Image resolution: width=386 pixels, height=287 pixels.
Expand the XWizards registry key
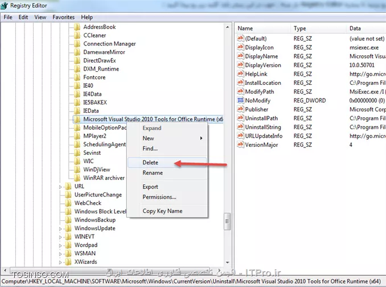(60, 263)
